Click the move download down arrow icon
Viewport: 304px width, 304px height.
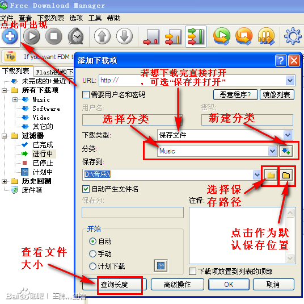click(x=124, y=36)
